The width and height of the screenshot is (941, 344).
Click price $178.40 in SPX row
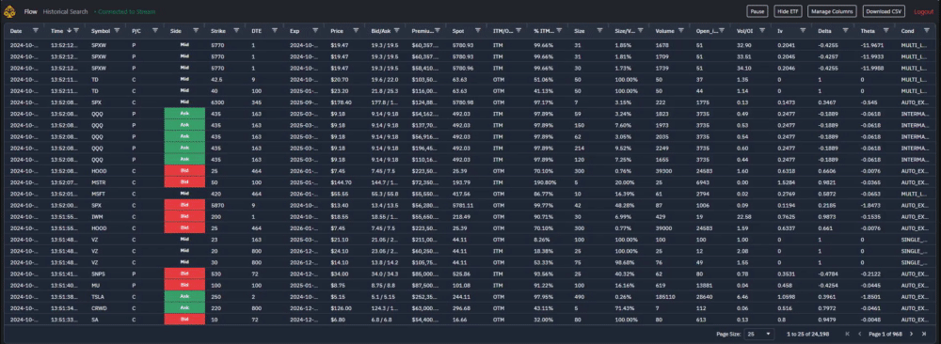click(x=341, y=102)
